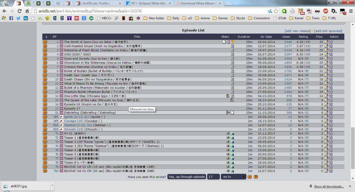
Task: Click the recap state icon for One Little Step
Action: tap(228, 96)
